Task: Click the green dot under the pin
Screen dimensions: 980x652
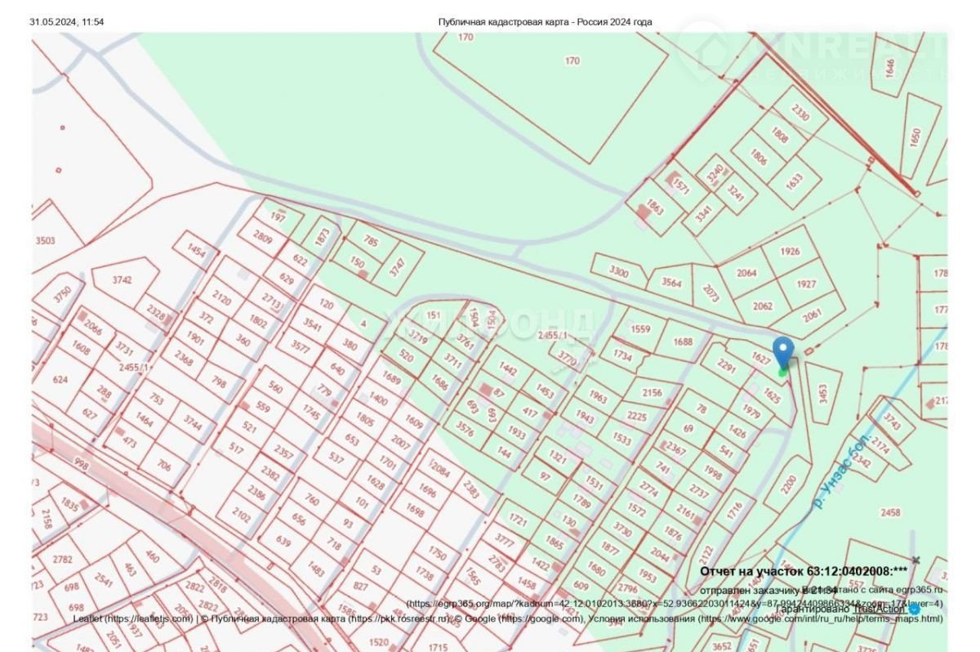Action: tap(783, 372)
